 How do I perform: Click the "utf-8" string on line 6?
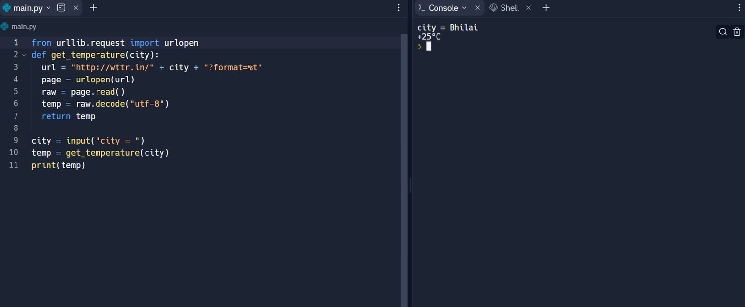point(147,104)
